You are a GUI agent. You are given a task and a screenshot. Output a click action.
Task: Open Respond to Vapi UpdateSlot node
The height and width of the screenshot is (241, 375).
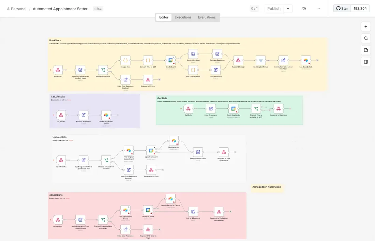tap(224, 152)
